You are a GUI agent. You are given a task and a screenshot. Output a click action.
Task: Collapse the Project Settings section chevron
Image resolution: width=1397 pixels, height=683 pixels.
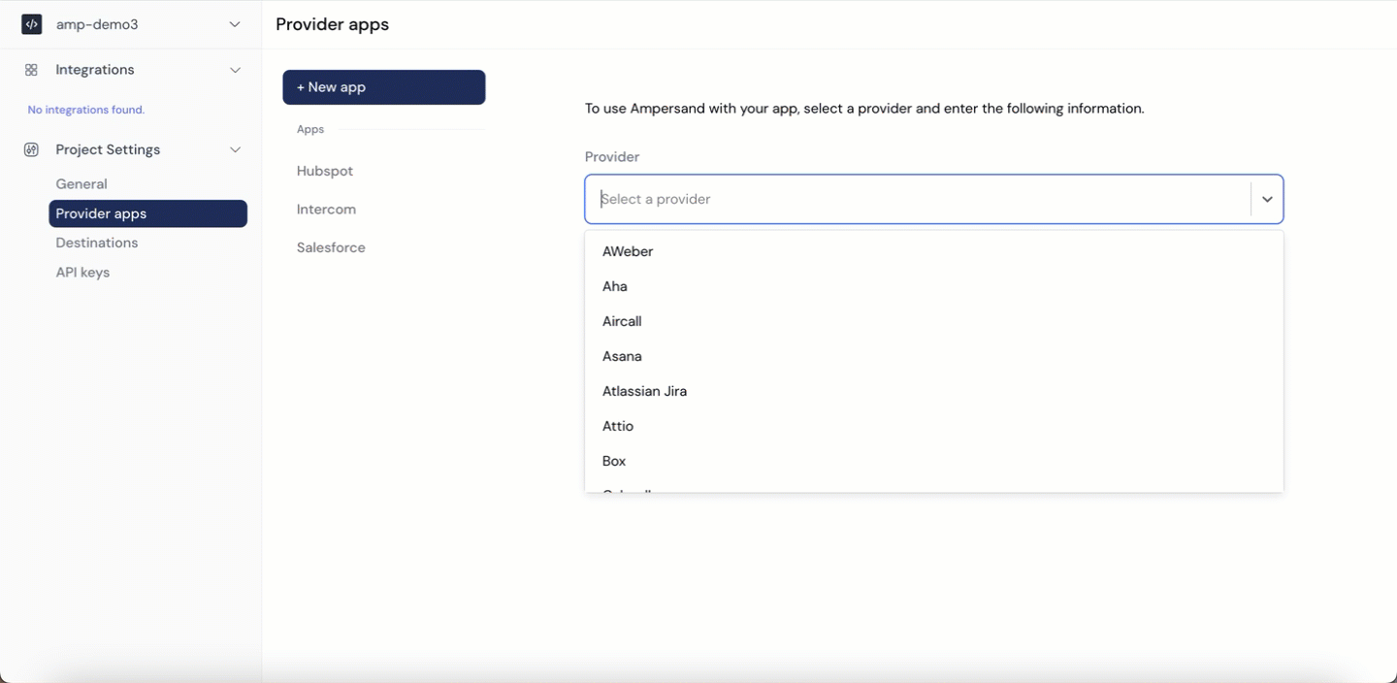pos(235,150)
